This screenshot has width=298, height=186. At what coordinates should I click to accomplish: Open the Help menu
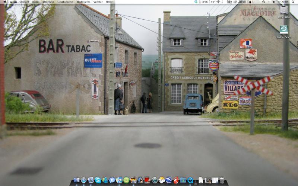click(108, 2)
